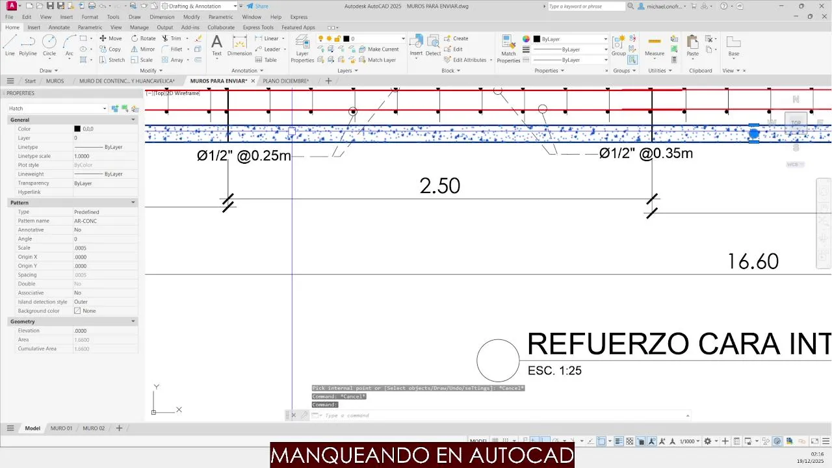Open the object color ByLayer dropdown
This screenshot has width=832, height=468.
coord(571,38)
